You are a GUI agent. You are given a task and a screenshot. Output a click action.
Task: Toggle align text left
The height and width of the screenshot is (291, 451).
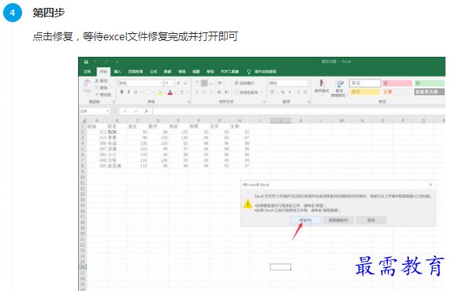(197, 92)
